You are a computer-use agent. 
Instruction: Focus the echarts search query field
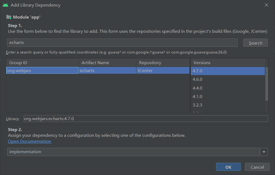point(122,43)
